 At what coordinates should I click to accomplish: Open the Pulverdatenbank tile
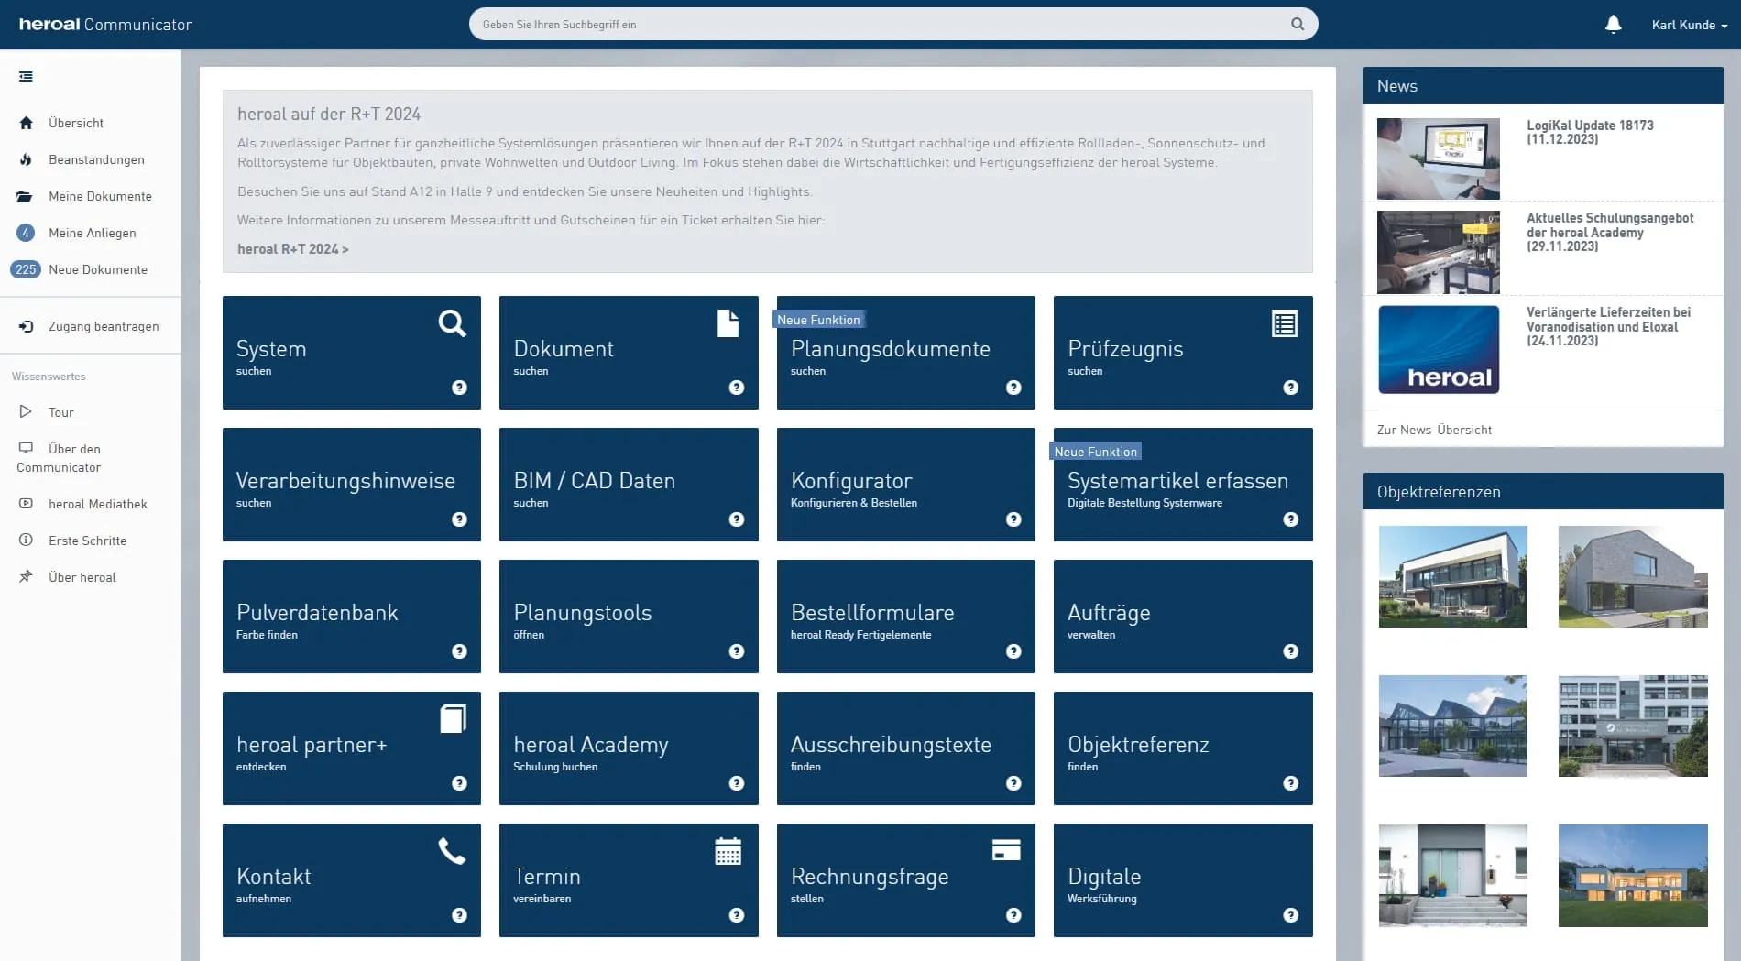[351, 617]
